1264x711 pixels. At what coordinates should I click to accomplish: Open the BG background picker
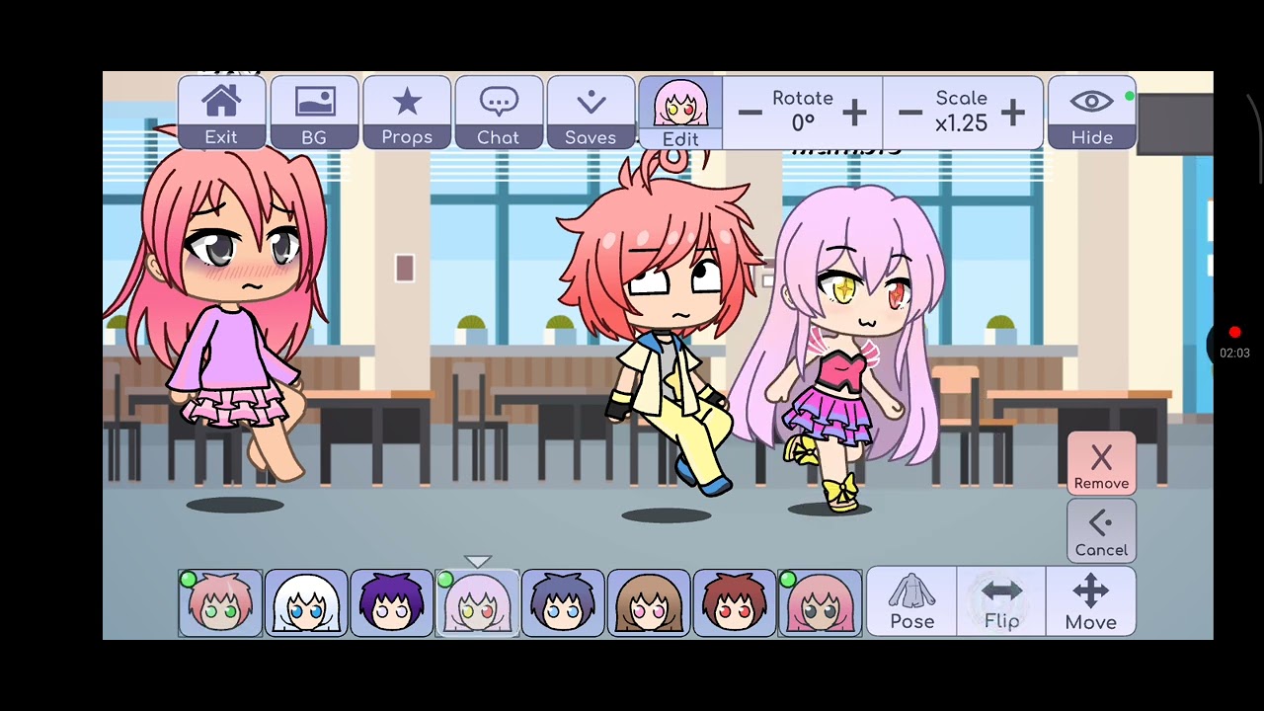[x=314, y=113]
